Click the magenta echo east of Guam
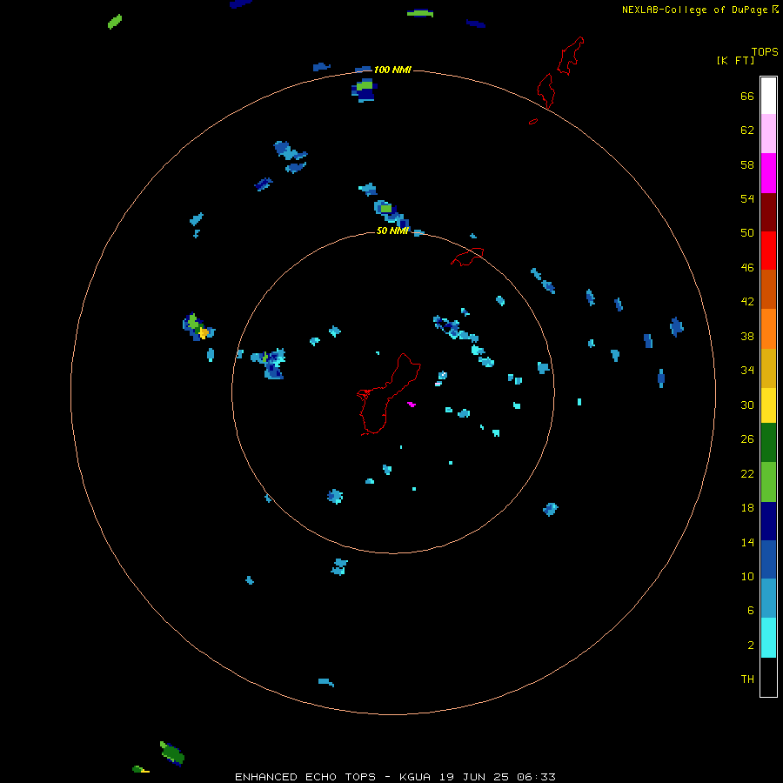This screenshot has width=783, height=783. tap(412, 404)
